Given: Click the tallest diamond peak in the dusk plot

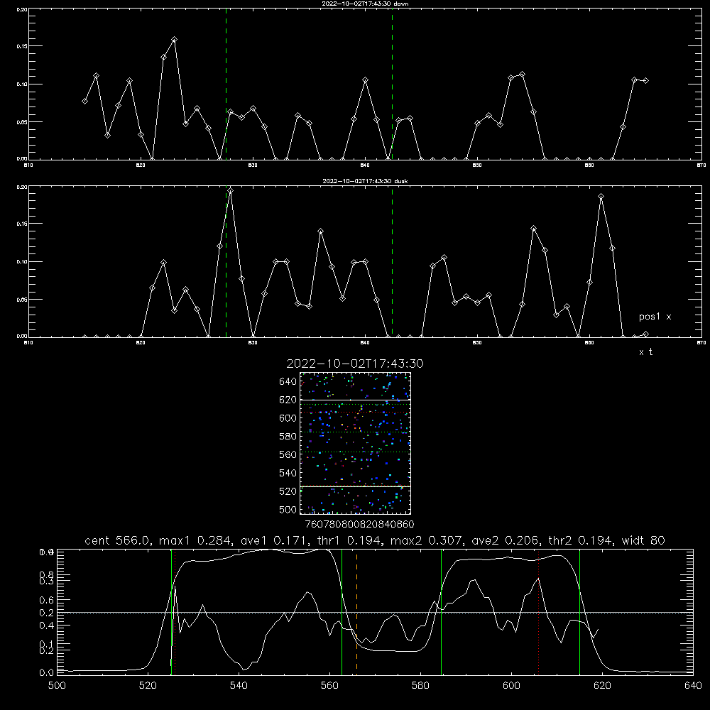Looking at the screenshot, I should coord(231,191).
